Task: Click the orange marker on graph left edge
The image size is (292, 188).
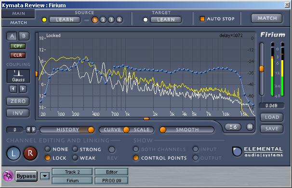Action: click(37, 74)
